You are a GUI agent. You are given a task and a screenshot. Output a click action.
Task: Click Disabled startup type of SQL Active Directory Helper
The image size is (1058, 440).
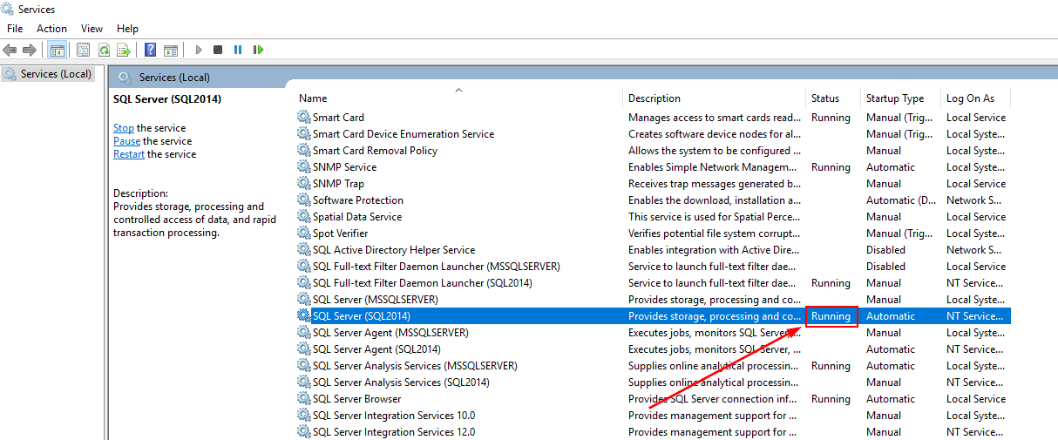click(x=885, y=250)
